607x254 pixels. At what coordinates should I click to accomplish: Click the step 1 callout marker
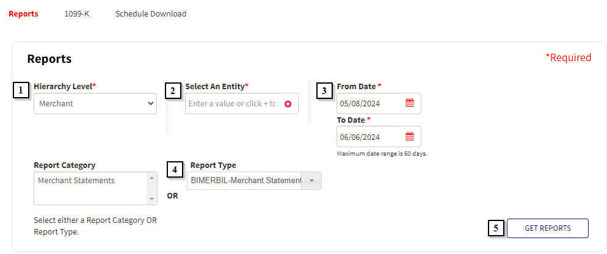[x=21, y=90]
